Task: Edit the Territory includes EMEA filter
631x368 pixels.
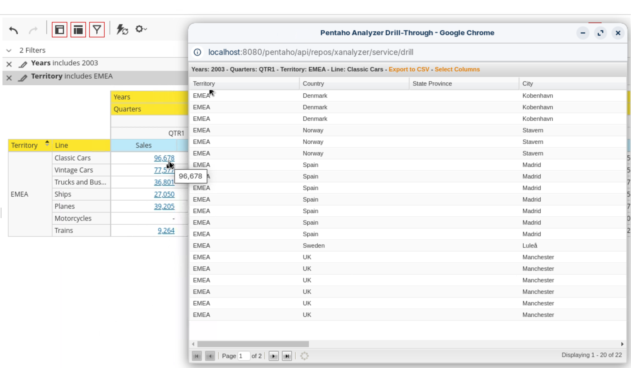Action: click(x=23, y=78)
